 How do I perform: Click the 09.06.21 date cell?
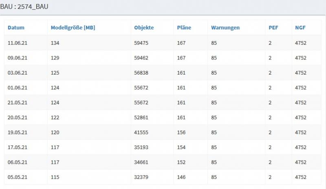tap(18, 58)
